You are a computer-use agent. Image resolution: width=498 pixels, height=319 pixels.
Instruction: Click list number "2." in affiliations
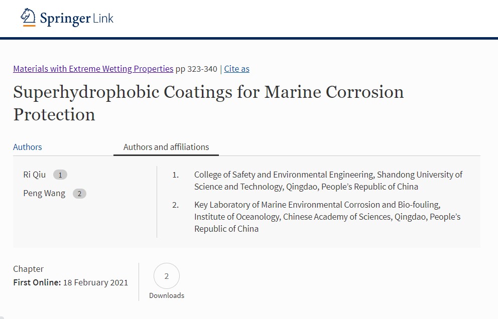(x=175, y=205)
